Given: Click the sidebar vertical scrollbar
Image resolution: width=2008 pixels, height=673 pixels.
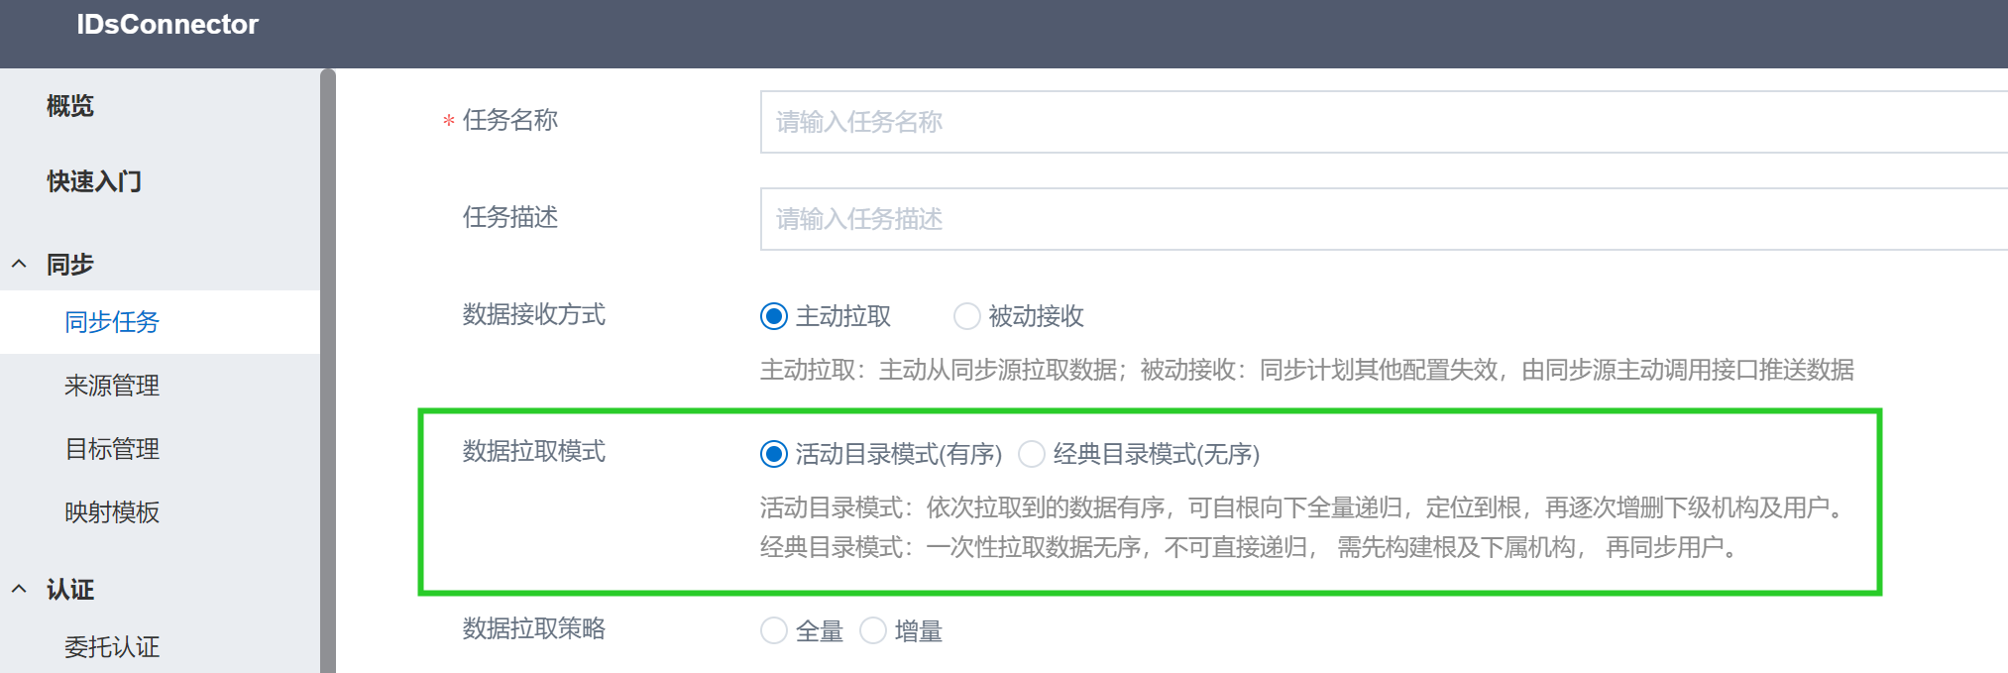Looking at the screenshot, I should [328, 367].
